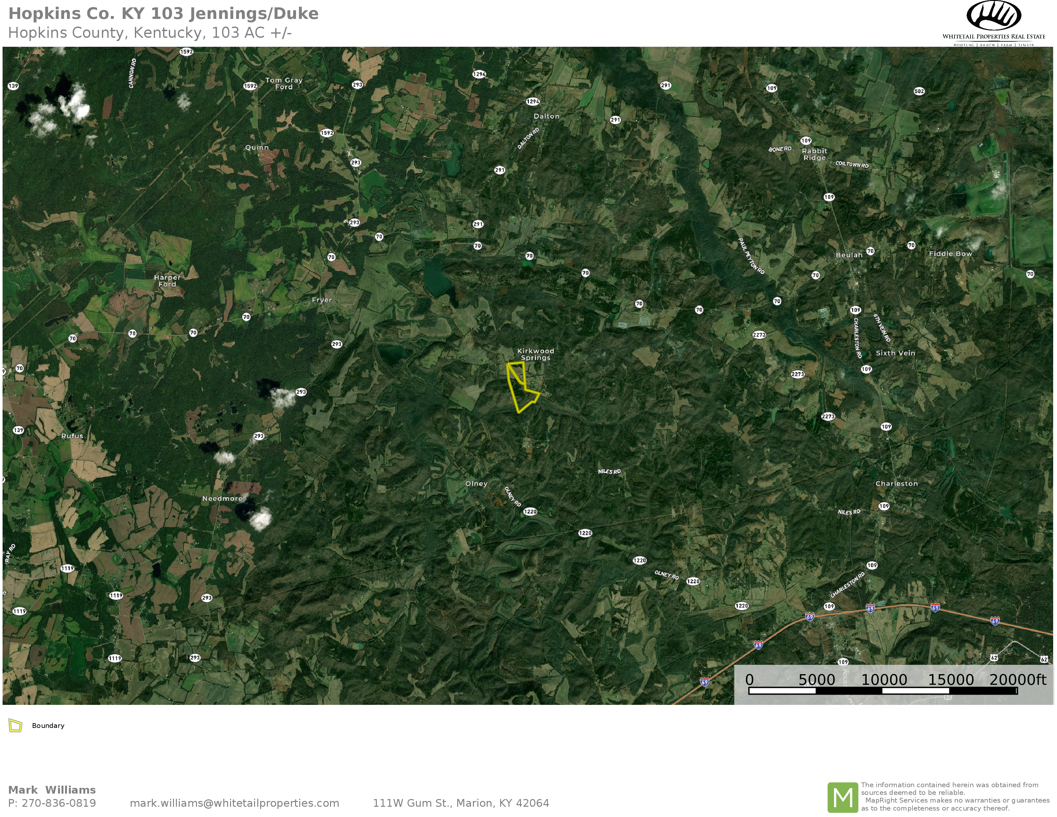
Task: Click the yellow Boundary legend icon
Action: tap(15, 725)
